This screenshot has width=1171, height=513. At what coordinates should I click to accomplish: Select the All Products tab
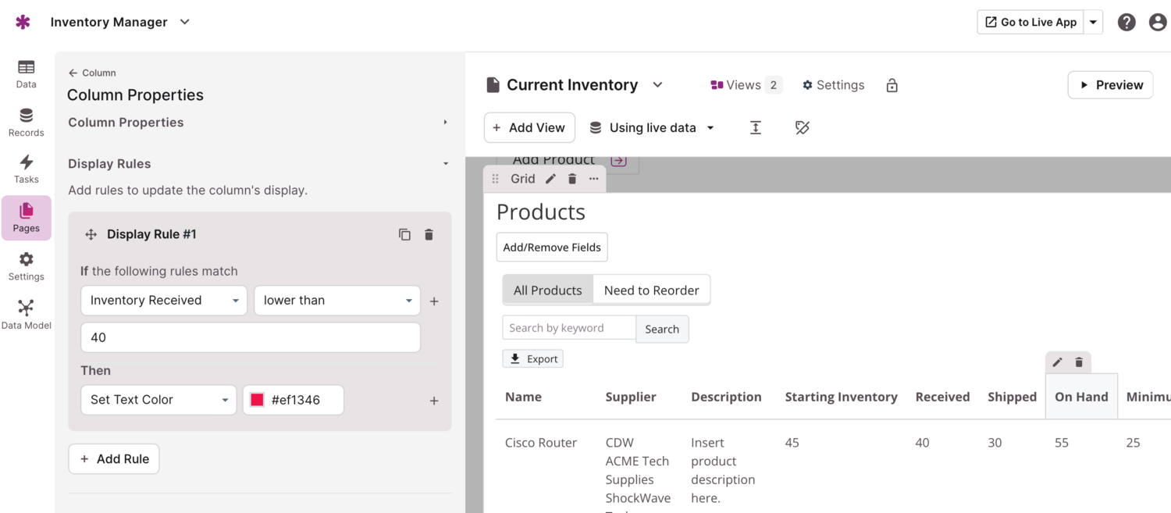547,290
